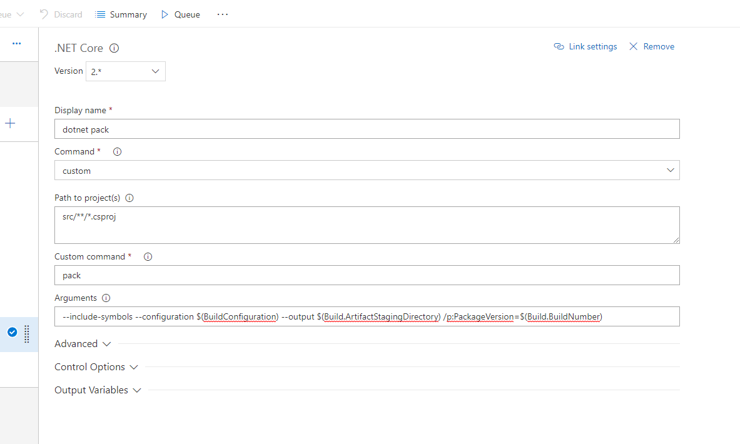
Task: Click the Custom command info icon
Action: [148, 256]
